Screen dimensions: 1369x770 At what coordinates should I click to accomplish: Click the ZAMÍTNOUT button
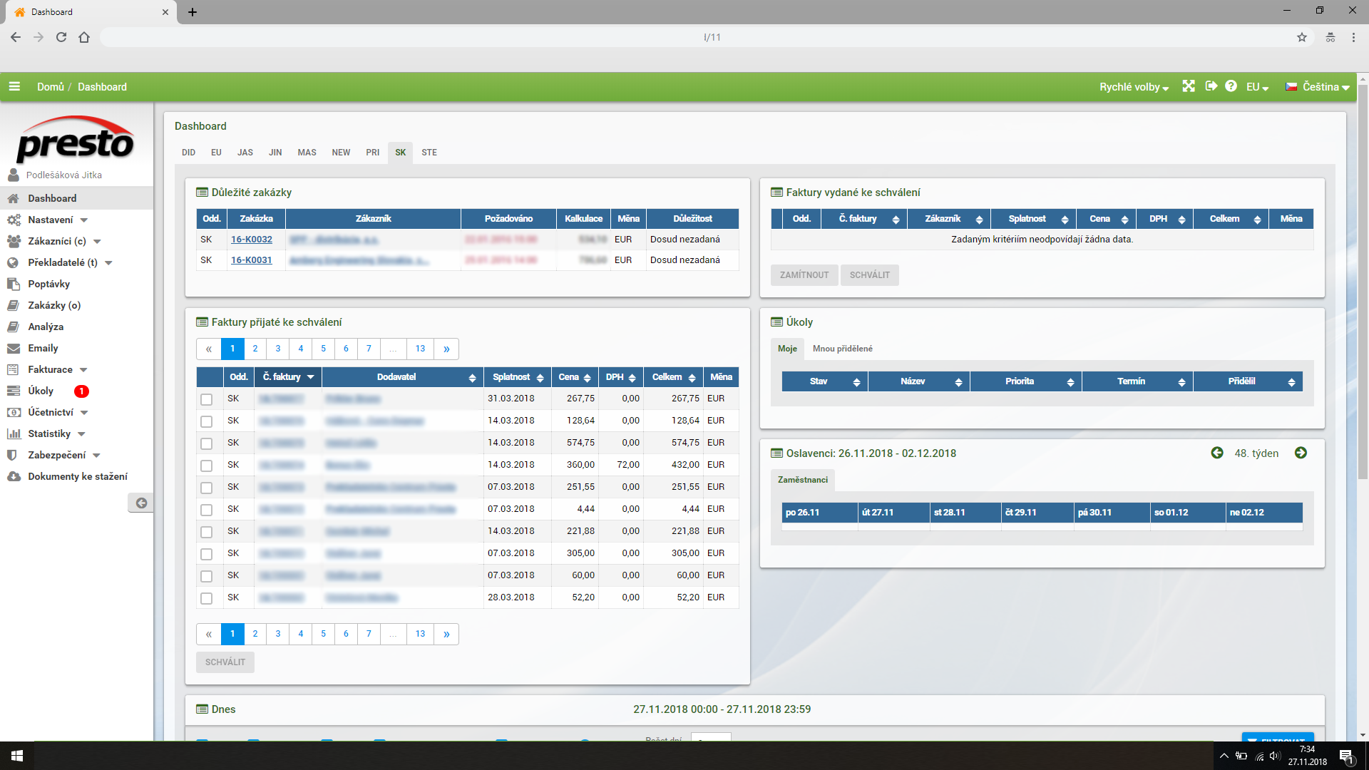[x=804, y=275]
